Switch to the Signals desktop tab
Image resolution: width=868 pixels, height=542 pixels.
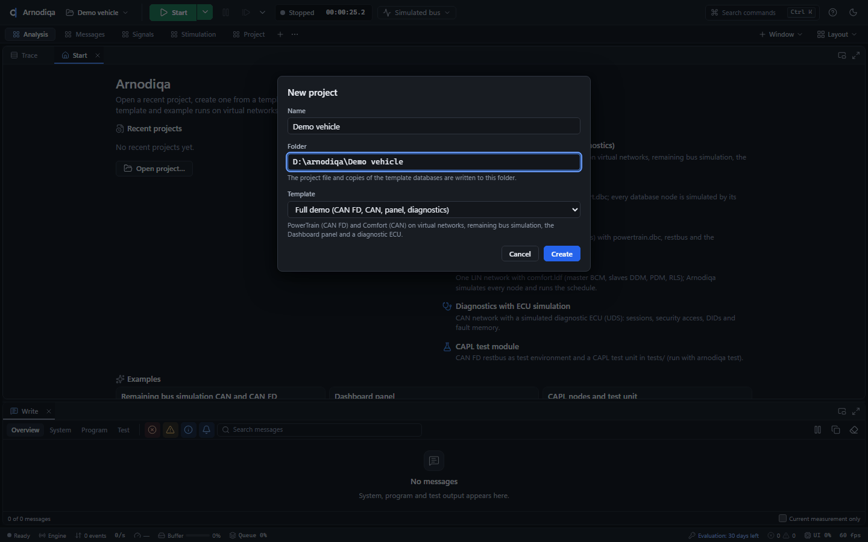coord(137,34)
